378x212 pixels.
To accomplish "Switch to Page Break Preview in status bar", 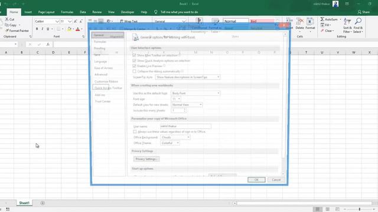I will pos(337,210).
